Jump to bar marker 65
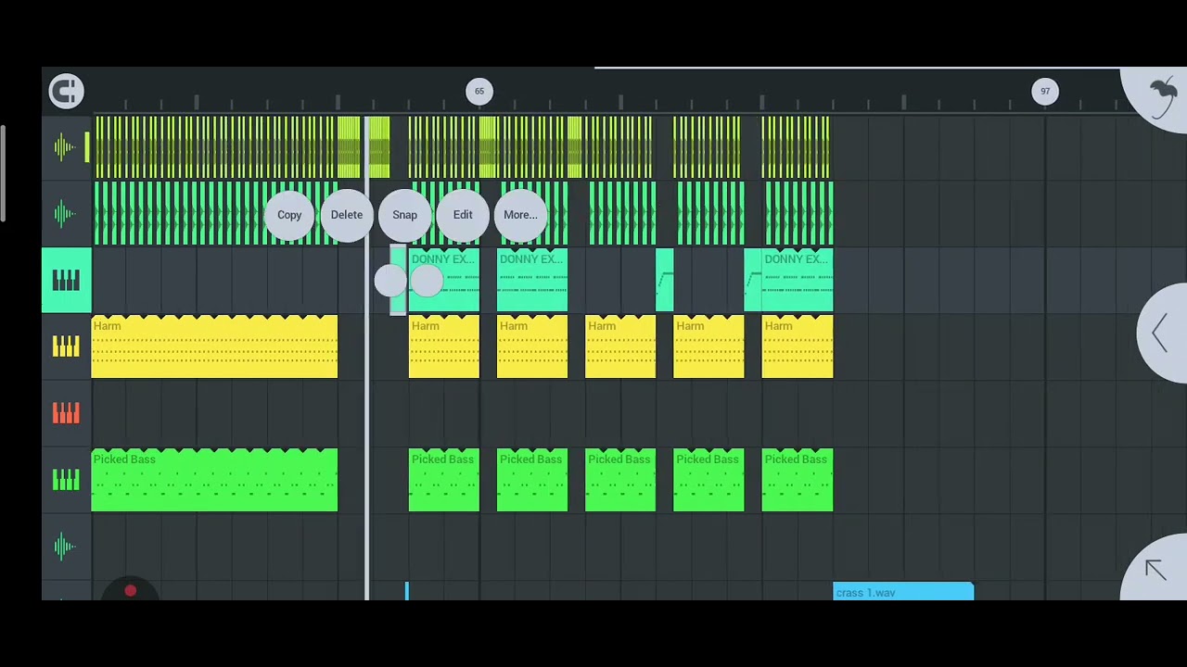The image size is (1187, 667). pos(479,91)
